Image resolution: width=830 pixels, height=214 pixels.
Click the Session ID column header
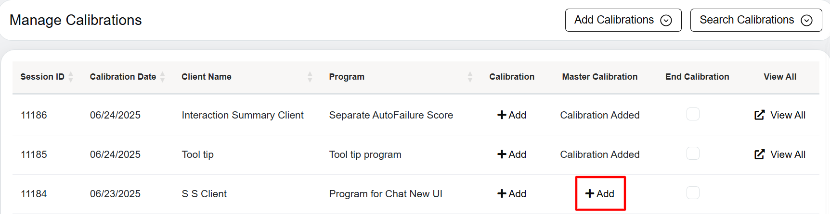pyautogui.click(x=42, y=77)
